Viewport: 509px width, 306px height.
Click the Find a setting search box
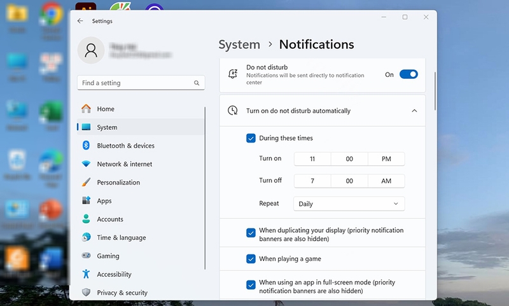pos(141,83)
